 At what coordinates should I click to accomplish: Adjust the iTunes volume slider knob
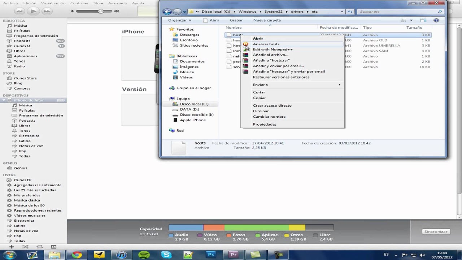101,11
